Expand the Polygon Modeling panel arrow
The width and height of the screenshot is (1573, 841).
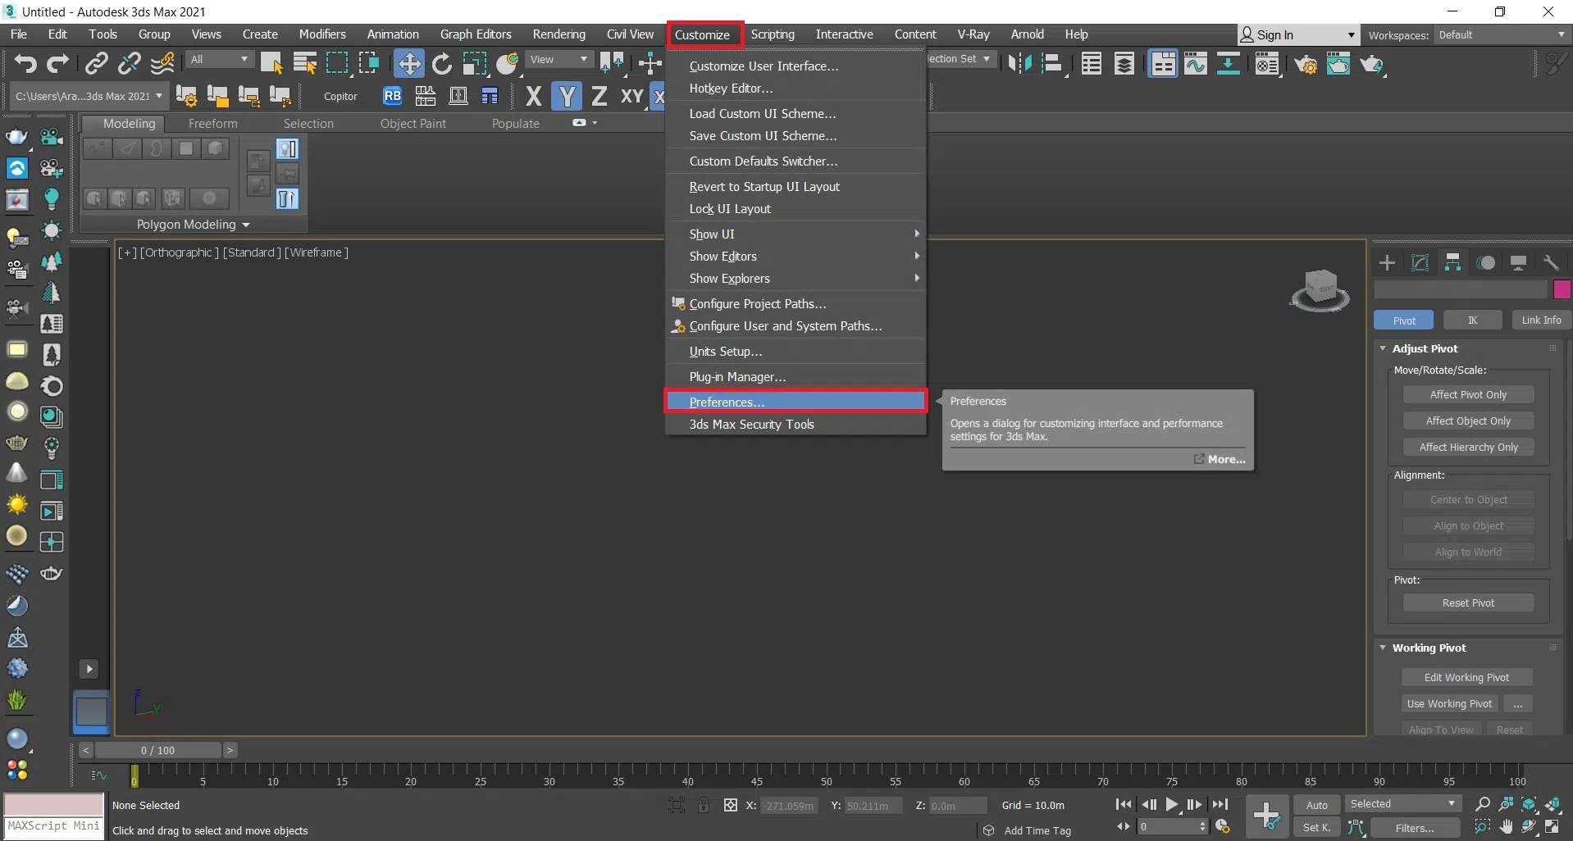[246, 225]
